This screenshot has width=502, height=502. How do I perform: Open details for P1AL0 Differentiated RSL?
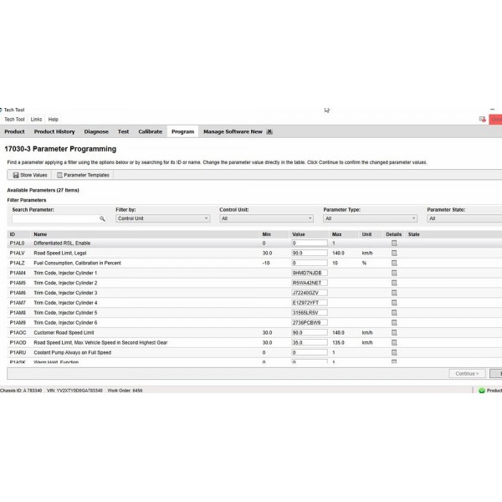394,243
